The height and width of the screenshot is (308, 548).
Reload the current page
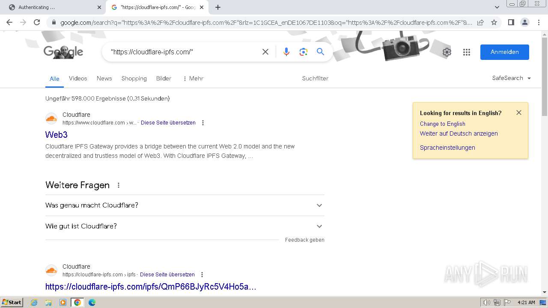[x=37, y=22]
